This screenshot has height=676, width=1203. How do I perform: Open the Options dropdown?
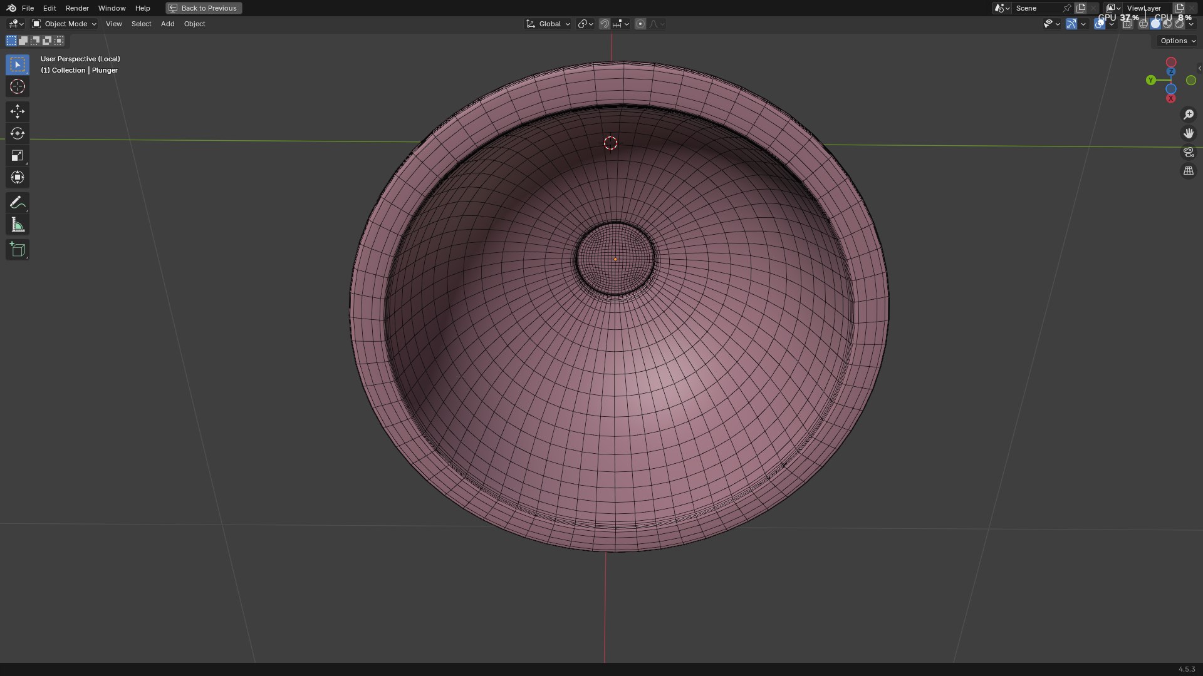click(x=1177, y=41)
